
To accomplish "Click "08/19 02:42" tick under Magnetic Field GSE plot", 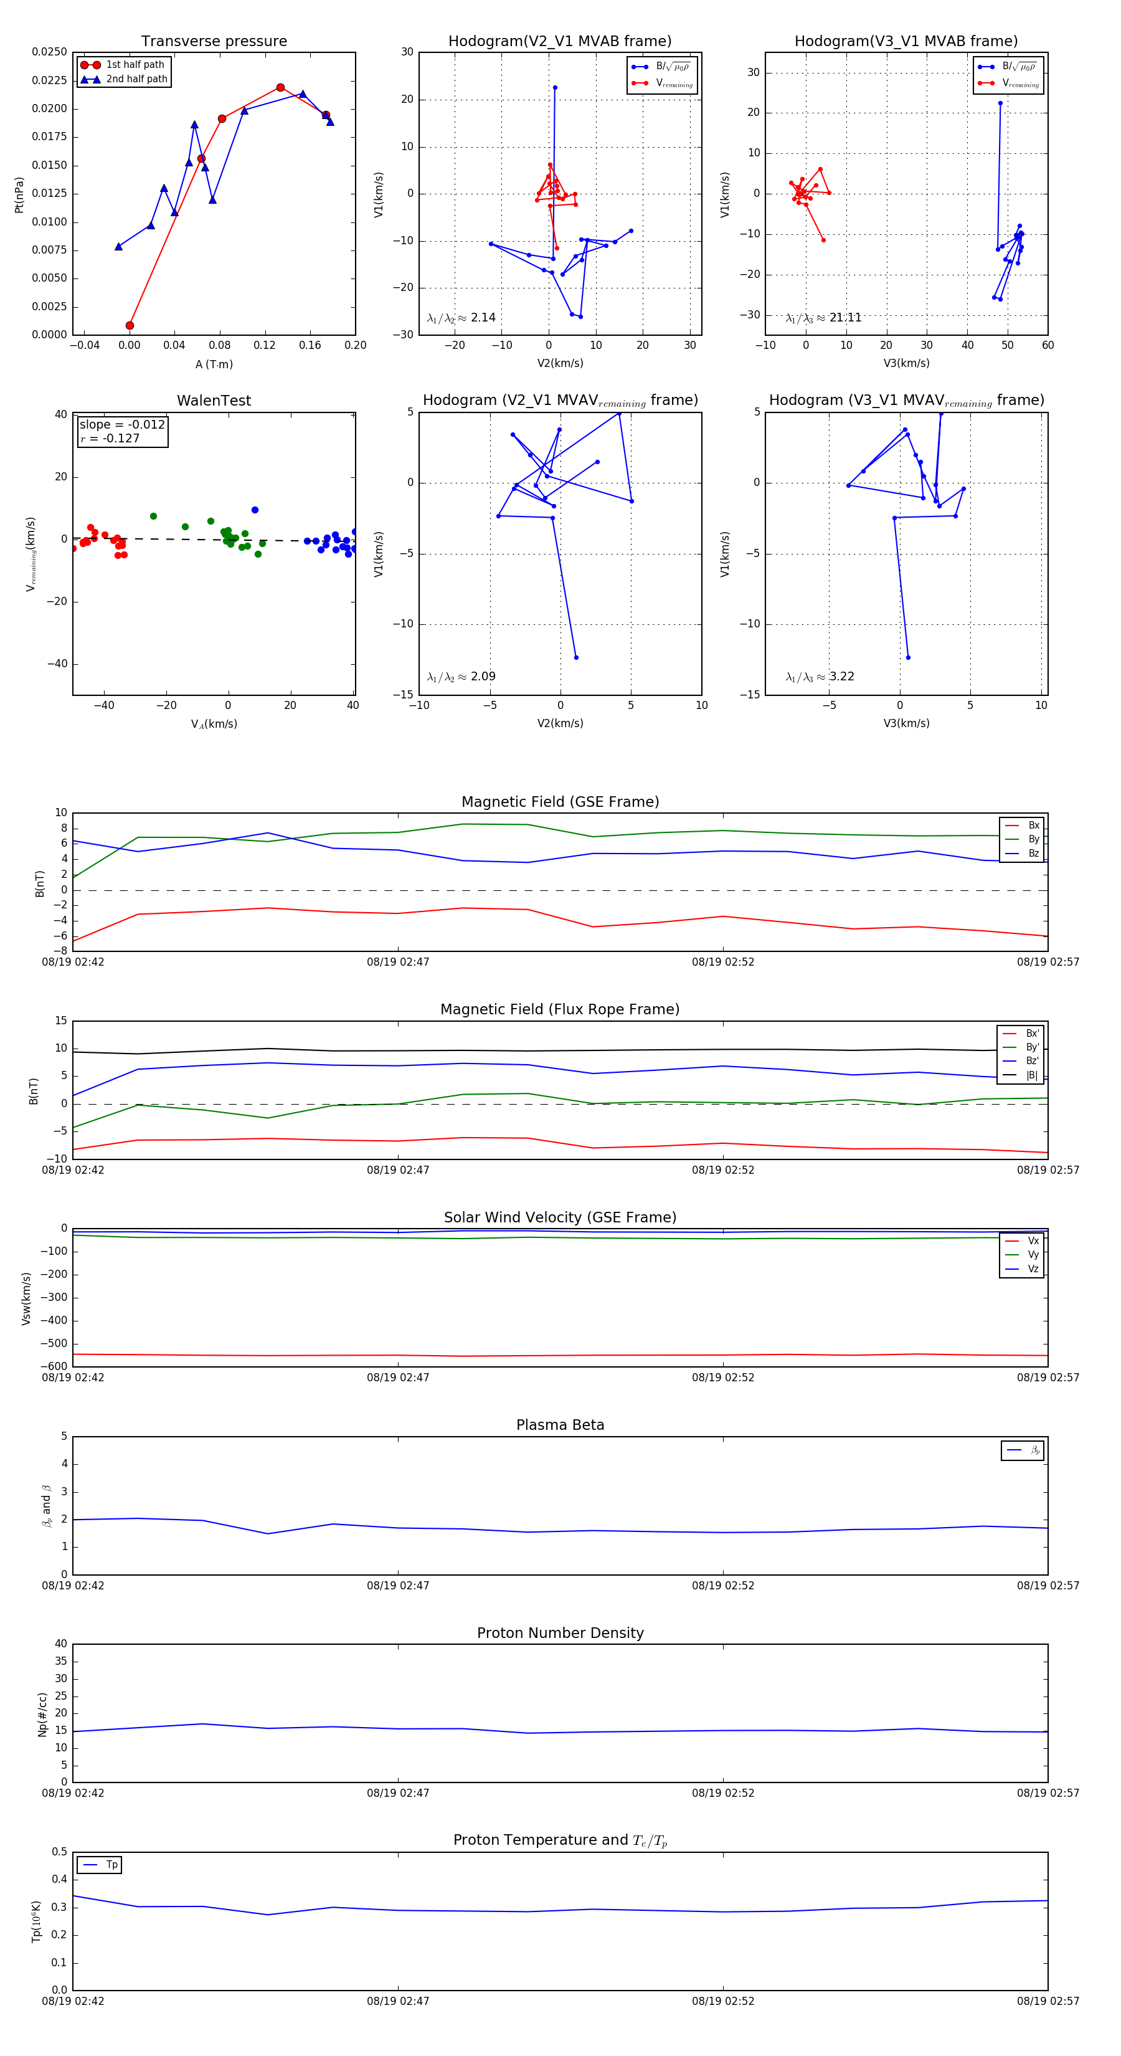I will pyautogui.click(x=73, y=963).
